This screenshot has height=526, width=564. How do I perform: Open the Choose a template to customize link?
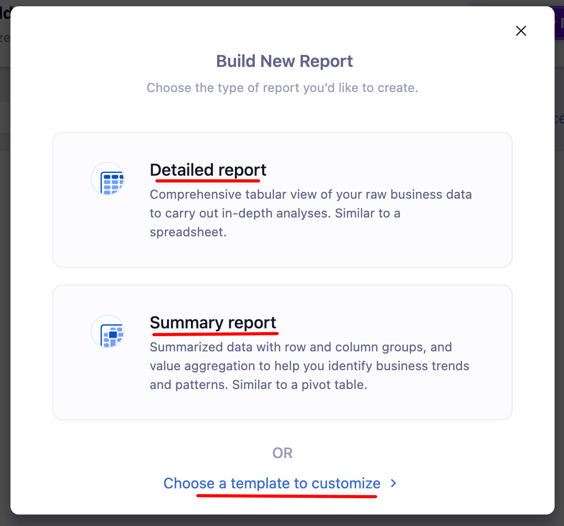(x=272, y=483)
